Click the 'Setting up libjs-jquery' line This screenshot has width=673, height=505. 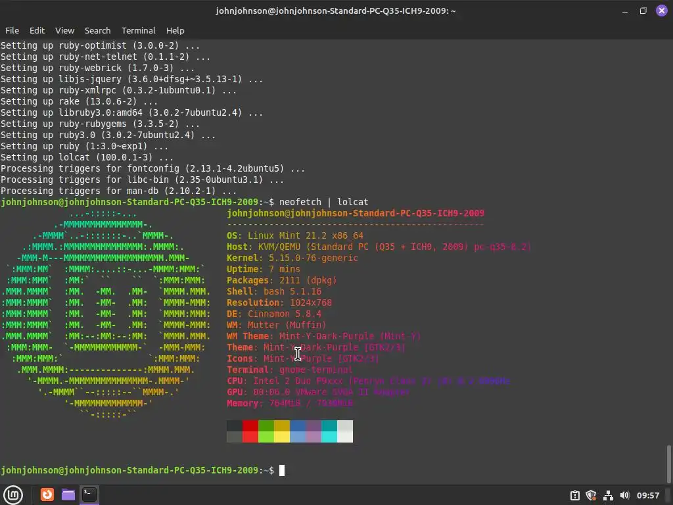pos(131,79)
